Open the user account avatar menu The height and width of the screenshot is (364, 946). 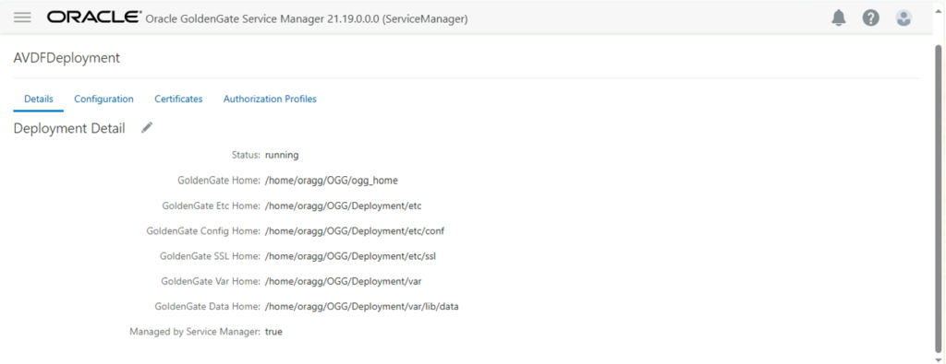point(904,18)
